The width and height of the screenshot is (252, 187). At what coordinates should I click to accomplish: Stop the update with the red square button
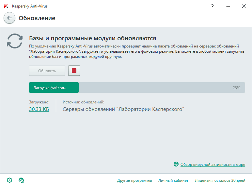[74, 71]
